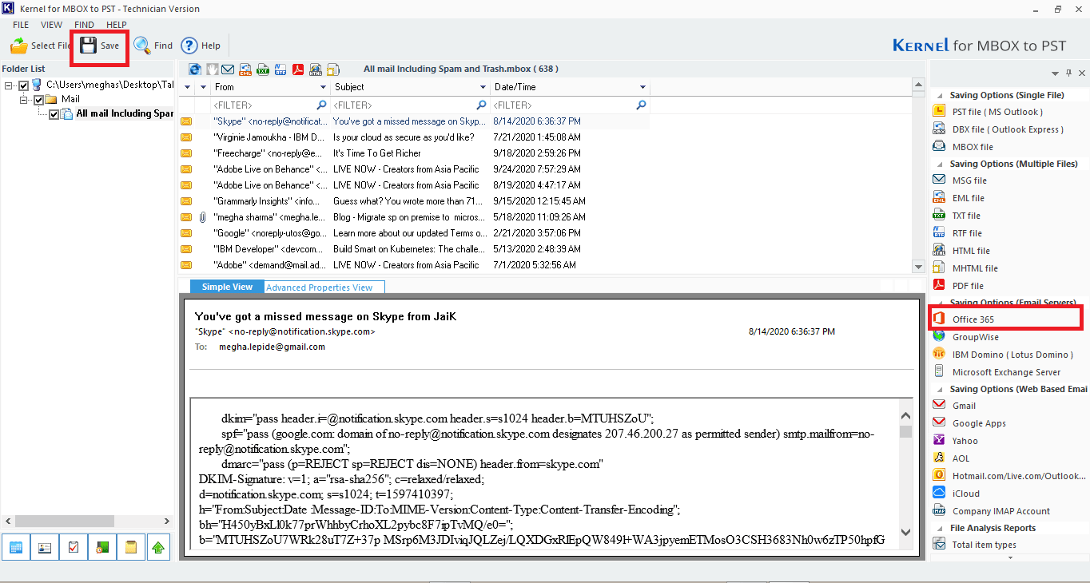1090x583 pixels.
Task: Click the Subject filter input field
Action: pos(410,105)
